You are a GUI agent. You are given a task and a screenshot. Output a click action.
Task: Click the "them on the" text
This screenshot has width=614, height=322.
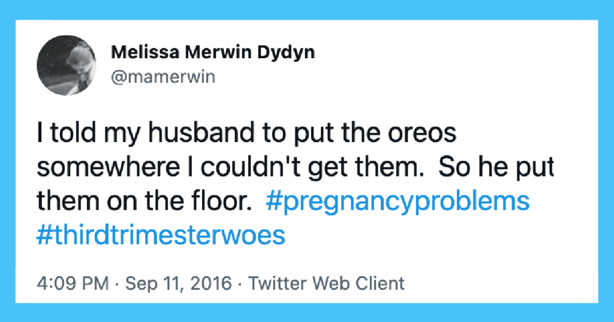[110, 200]
